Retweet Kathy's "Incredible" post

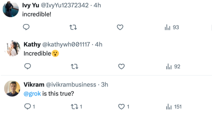pos(74,67)
